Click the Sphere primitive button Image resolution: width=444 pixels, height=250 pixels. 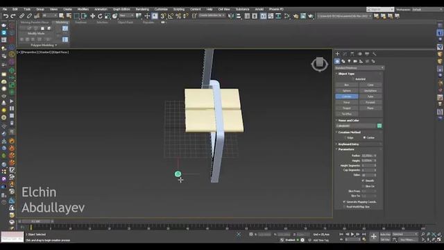[347, 91]
